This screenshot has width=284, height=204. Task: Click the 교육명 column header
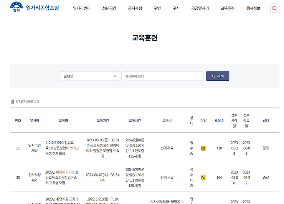(63, 121)
